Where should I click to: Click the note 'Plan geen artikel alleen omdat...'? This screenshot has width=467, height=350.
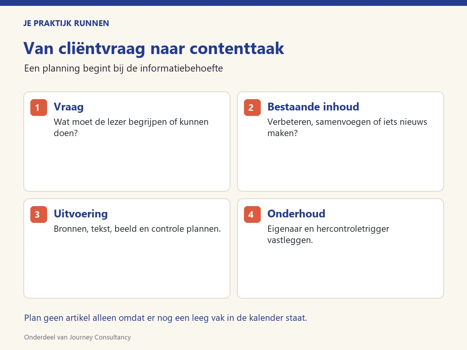(x=166, y=318)
